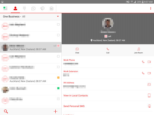
Task: Open the first contact in the list
Action: 31,26
